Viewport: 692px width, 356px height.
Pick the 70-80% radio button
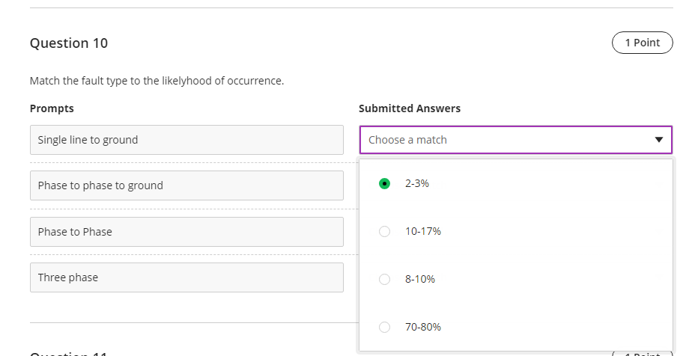pyautogui.click(x=385, y=327)
